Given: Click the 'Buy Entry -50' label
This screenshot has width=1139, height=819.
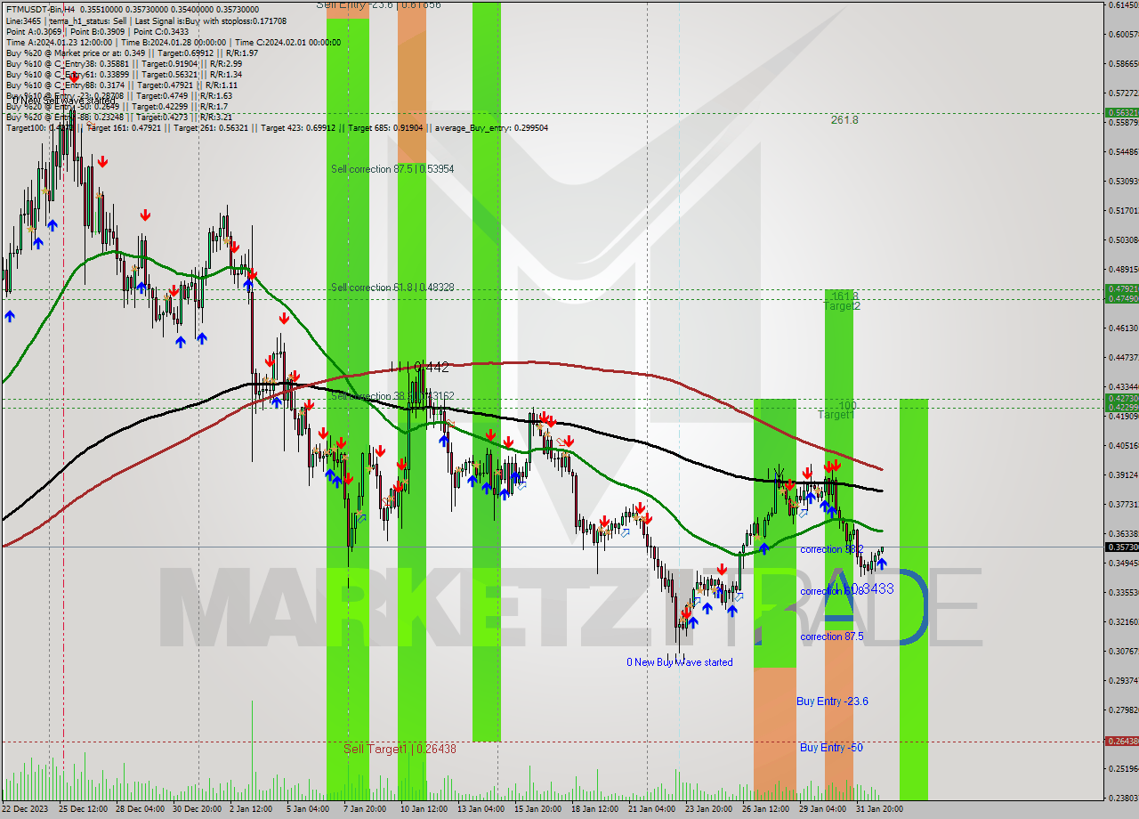Looking at the screenshot, I should 831,748.
